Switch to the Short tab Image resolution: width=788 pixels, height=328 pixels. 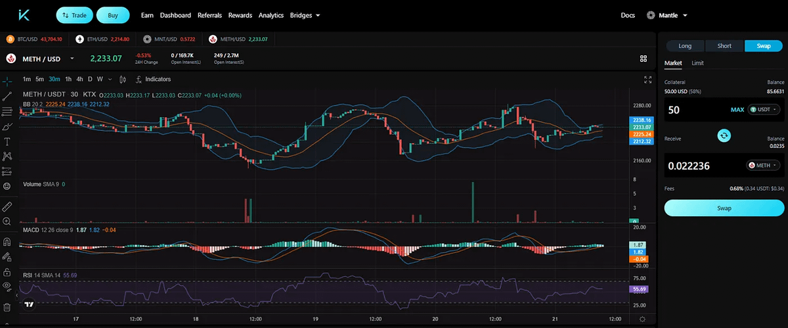pos(724,45)
